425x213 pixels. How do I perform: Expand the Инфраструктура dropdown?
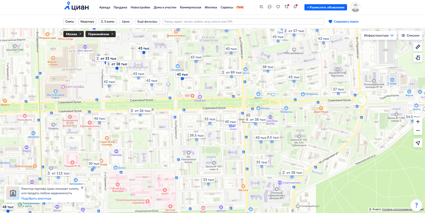[379, 35]
